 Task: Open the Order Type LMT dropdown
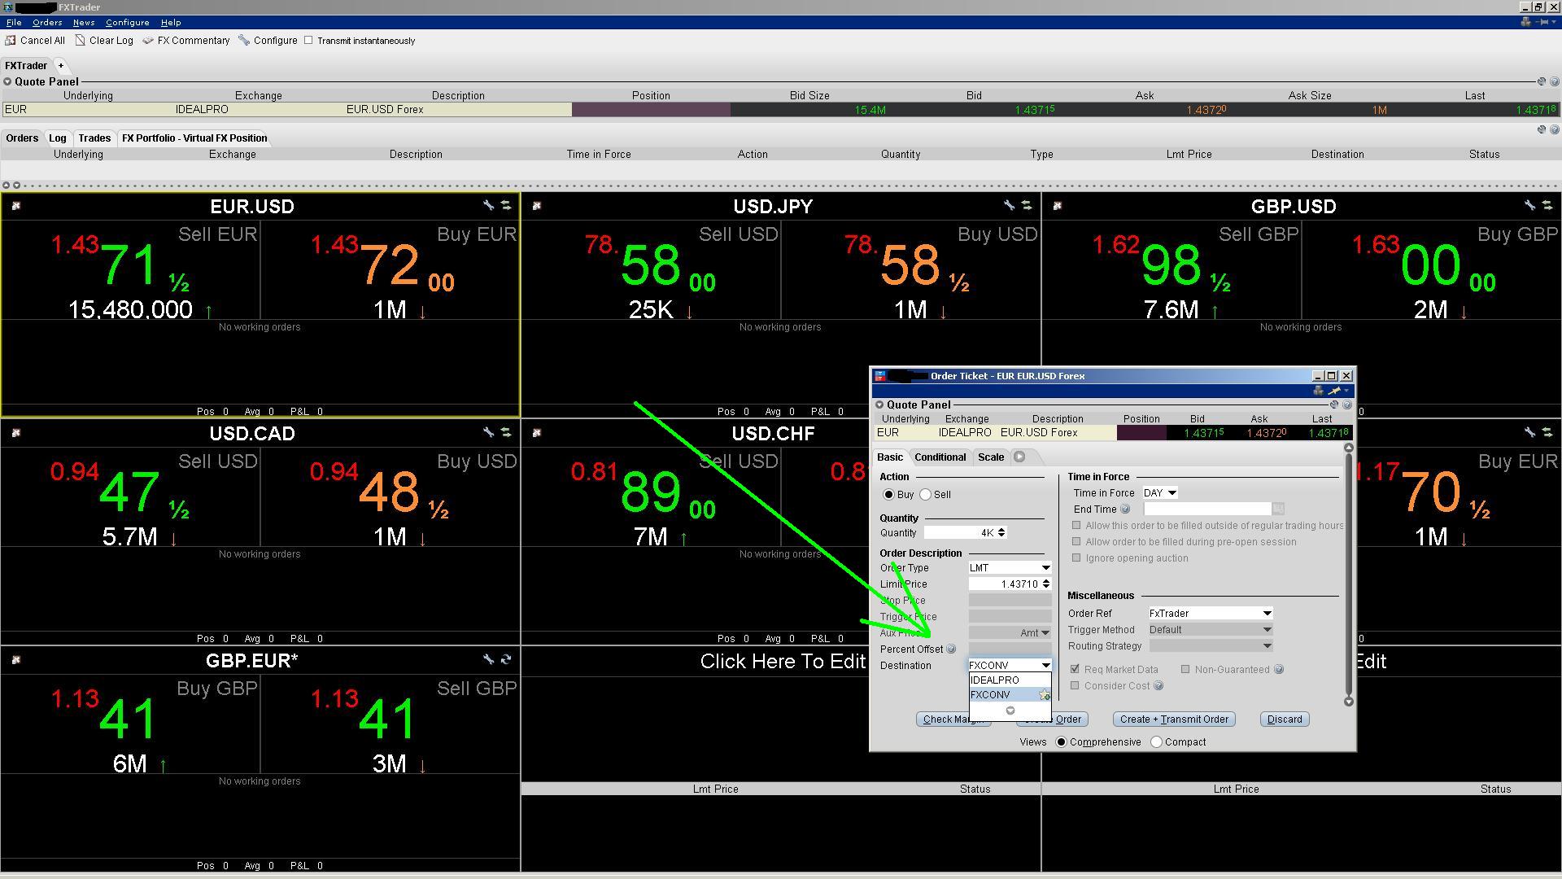(x=1045, y=568)
